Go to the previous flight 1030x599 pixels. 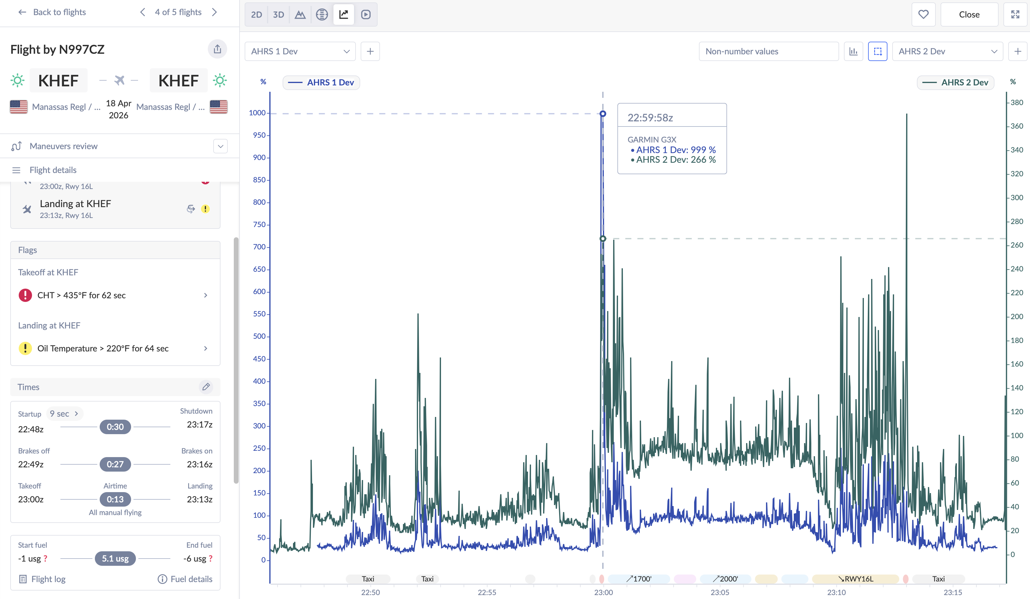click(x=143, y=12)
